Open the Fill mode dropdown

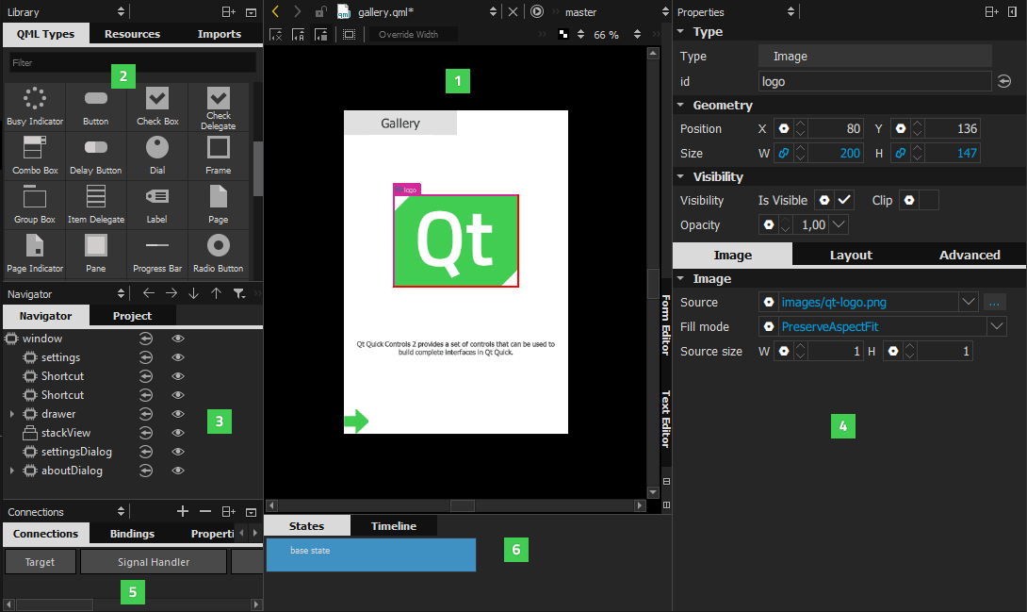[996, 326]
